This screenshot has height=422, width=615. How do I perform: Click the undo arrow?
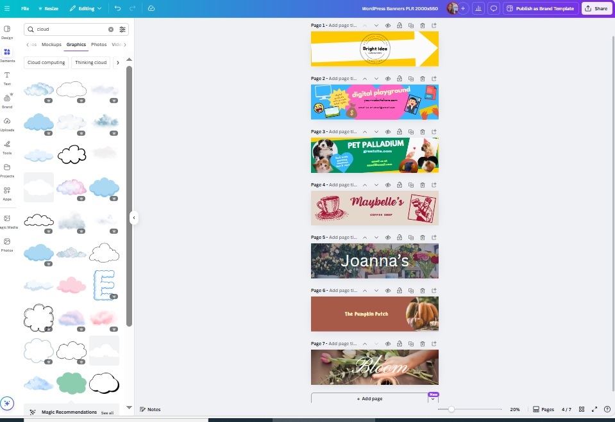point(117,8)
